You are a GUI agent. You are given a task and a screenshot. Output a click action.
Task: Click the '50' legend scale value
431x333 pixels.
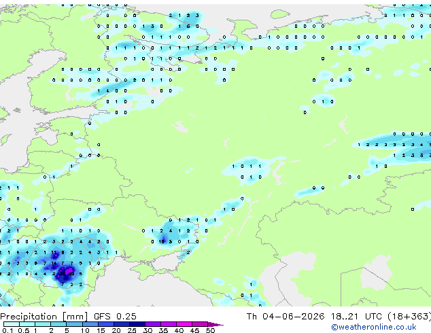(210, 330)
